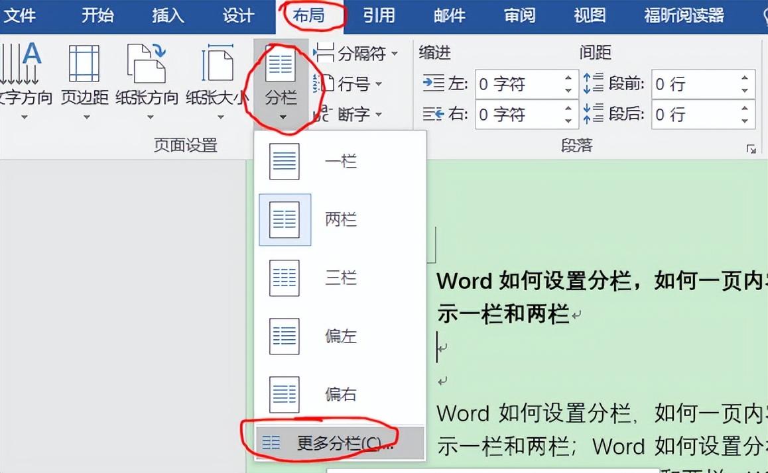Switch to the 开始 ribbon tab
The width and height of the screenshot is (768, 473).
(97, 16)
